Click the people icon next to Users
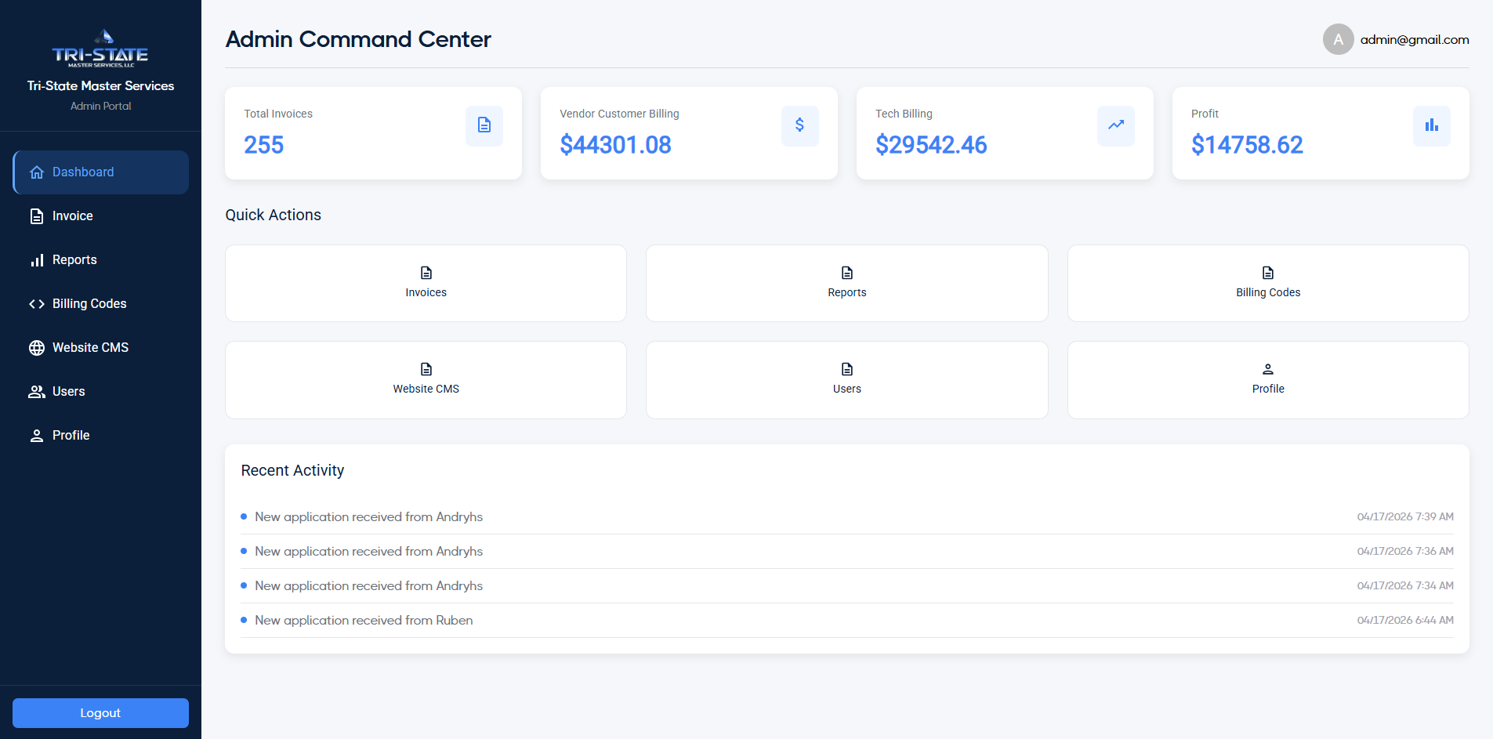This screenshot has width=1493, height=739. [37, 392]
